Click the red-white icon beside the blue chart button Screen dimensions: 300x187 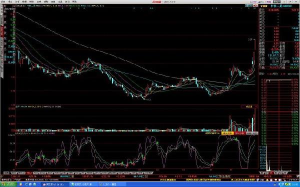[255, 5]
